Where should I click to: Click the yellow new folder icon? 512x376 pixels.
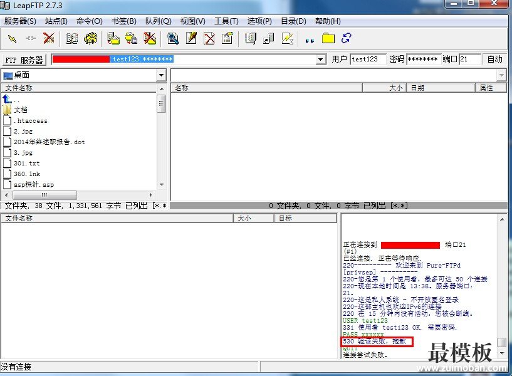(328, 38)
